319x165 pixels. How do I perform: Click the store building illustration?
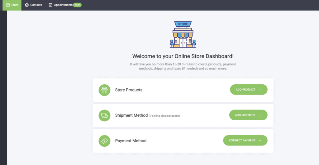coord(183,34)
